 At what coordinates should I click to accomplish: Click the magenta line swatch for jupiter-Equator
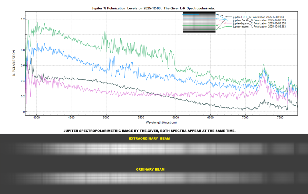pyautogui.click(x=229, y=23)
